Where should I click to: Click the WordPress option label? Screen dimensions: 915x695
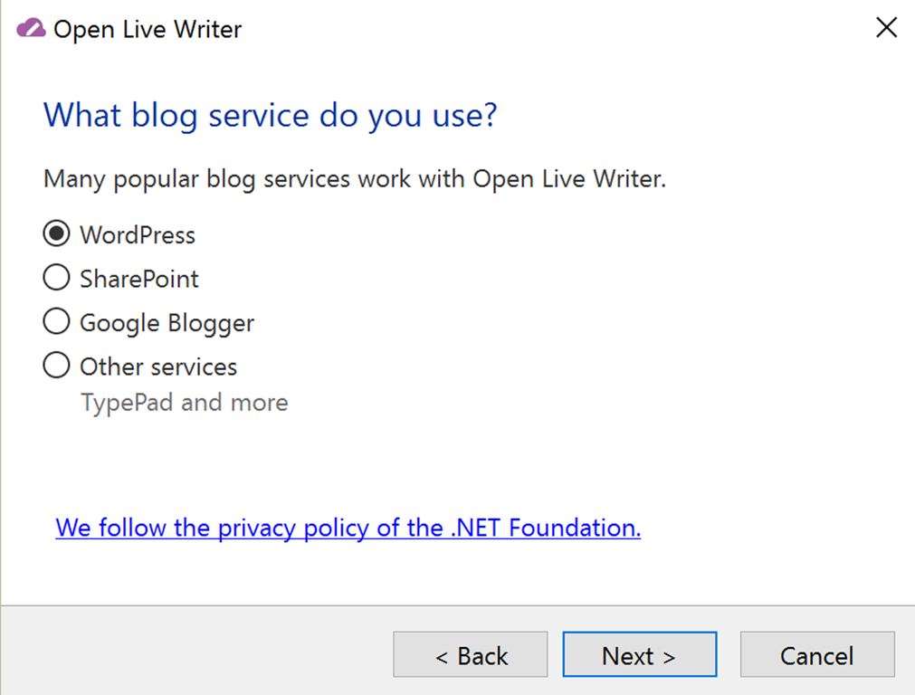tap(138, 235)
